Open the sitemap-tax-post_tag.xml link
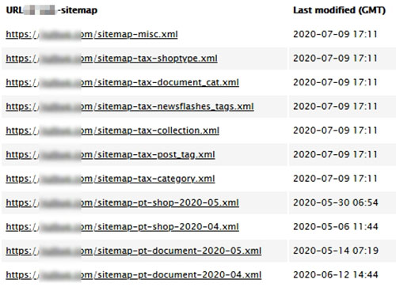Viewport: 396px width, 287px height. [110, 155]
